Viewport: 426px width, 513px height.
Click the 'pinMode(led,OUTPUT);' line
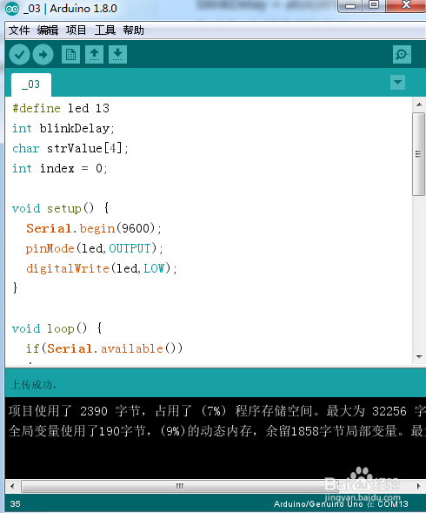[x=95, y=248]
